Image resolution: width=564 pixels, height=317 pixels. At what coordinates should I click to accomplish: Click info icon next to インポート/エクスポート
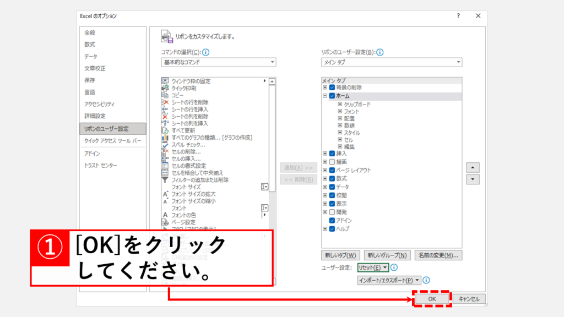pyautogui.click(x=426, y=280)
